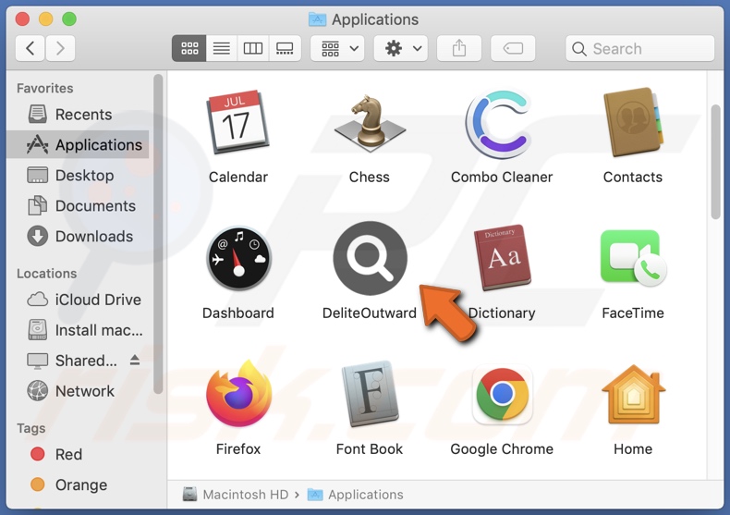Select the DeliteOutward magnifier icon
Image resolution: width=730 pixels, height=515 pixels.
point(370,258)
